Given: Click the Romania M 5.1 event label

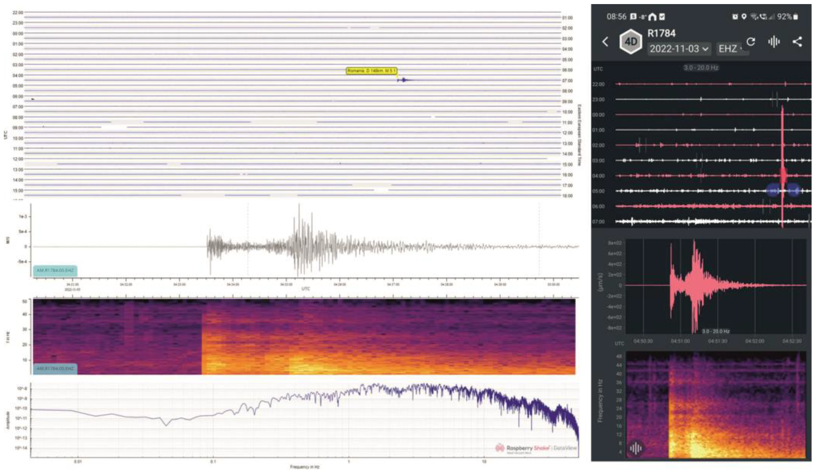Looking at the screenshot, I should (x=371, y=71).
